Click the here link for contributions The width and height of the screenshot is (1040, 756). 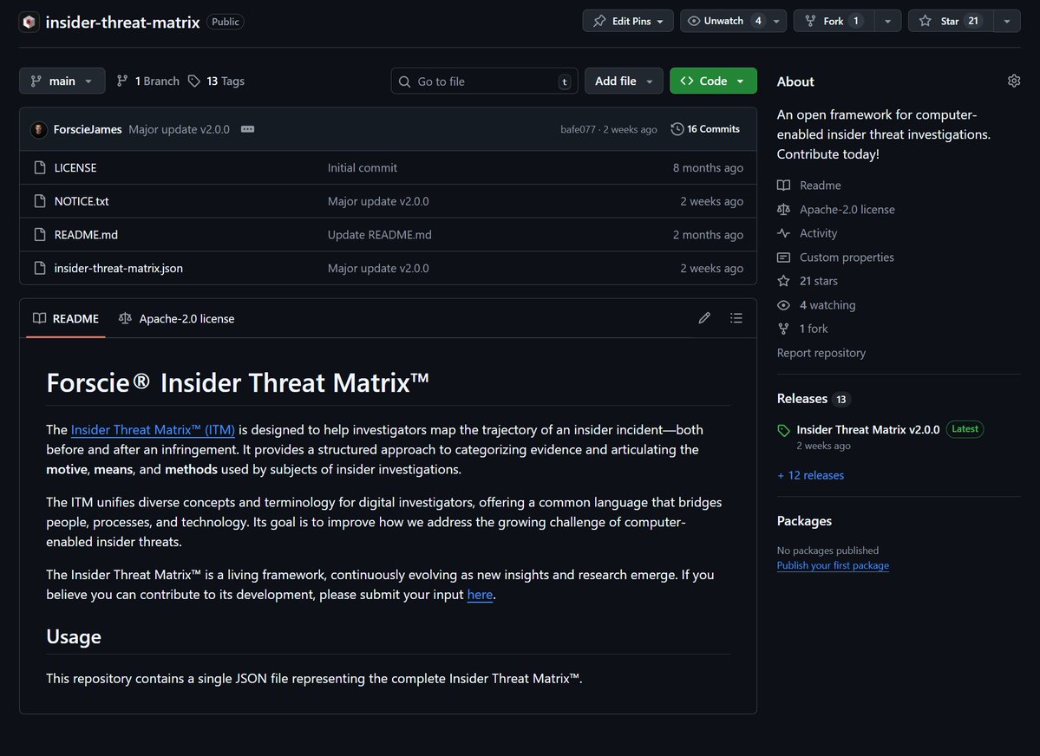click(480, 595)
